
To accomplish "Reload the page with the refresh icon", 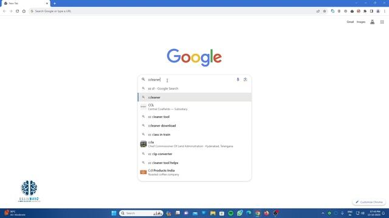I will (x=18, y=11).
